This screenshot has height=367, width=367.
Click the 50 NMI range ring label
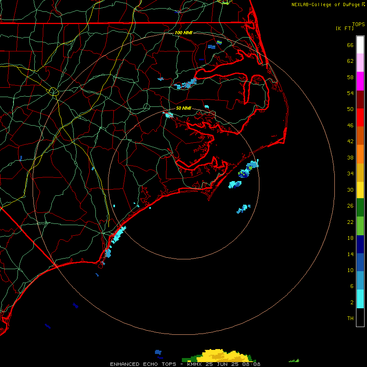(x=183, y=108)
